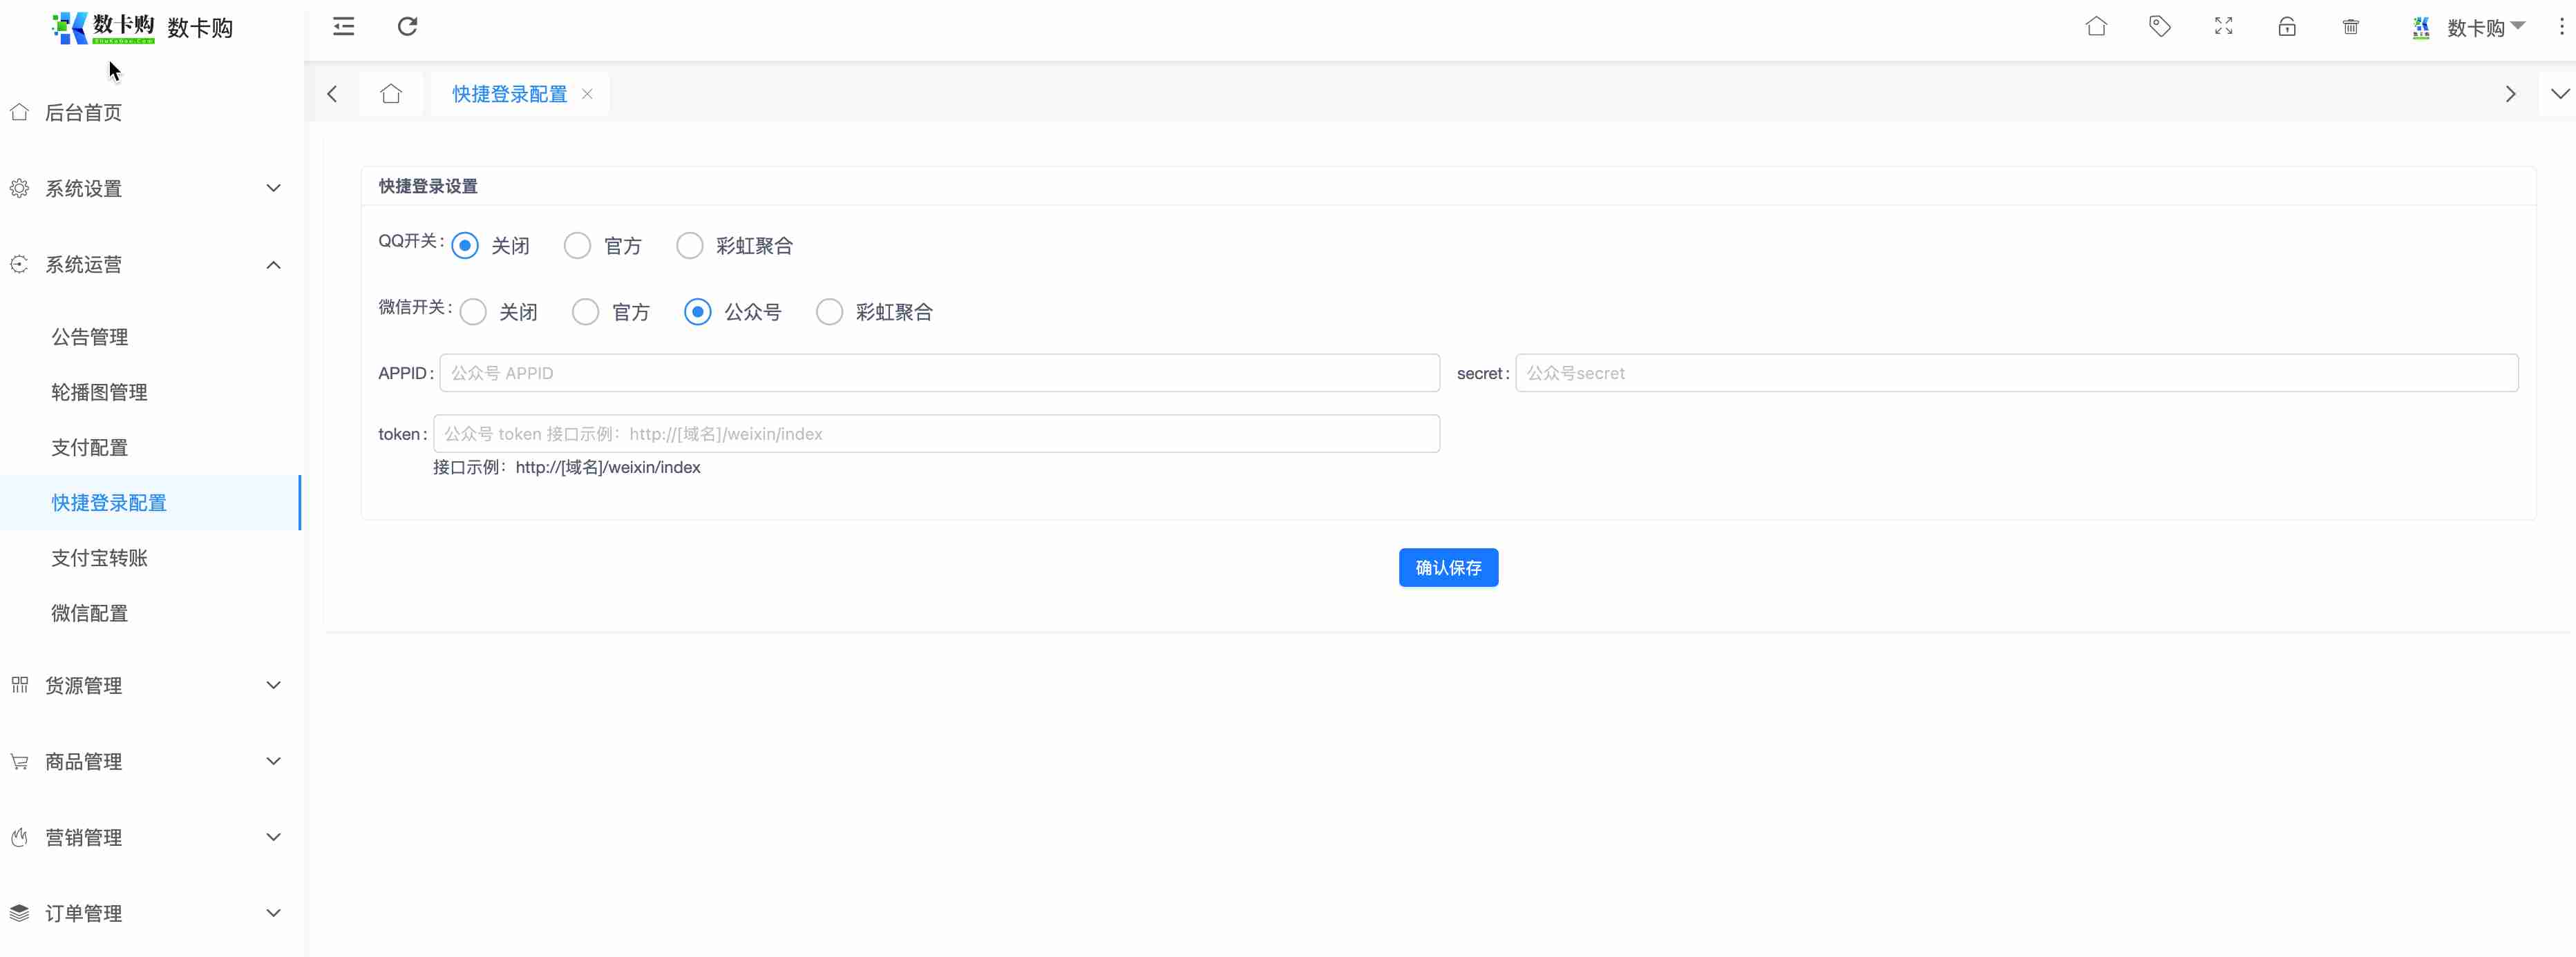Collapse the sidebar menu toggle icon
Viewport: 2576px width, 957px height.
click(343, 27)
